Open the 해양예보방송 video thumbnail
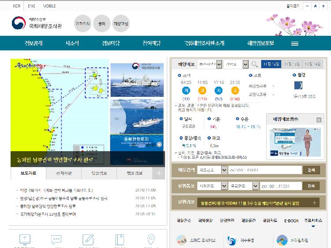This screenshot has width=331, height=248. coord(295,142)
